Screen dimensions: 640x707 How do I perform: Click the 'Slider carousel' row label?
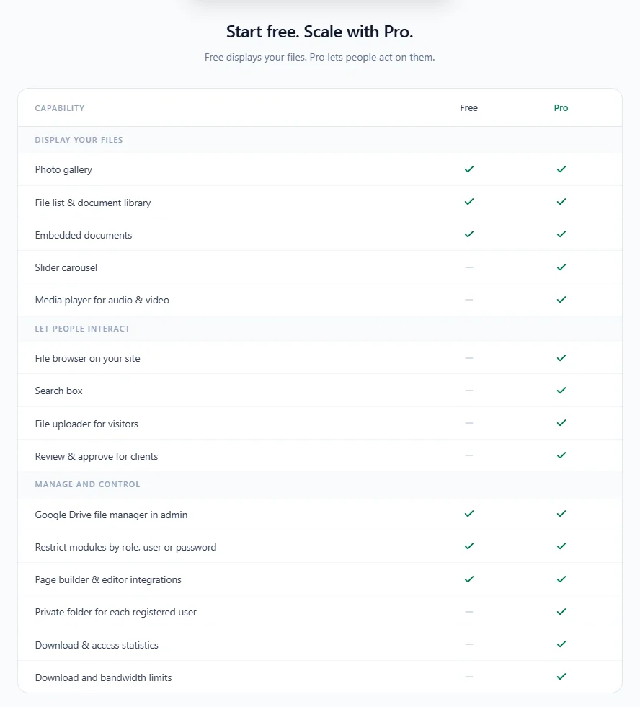point(66,267)
